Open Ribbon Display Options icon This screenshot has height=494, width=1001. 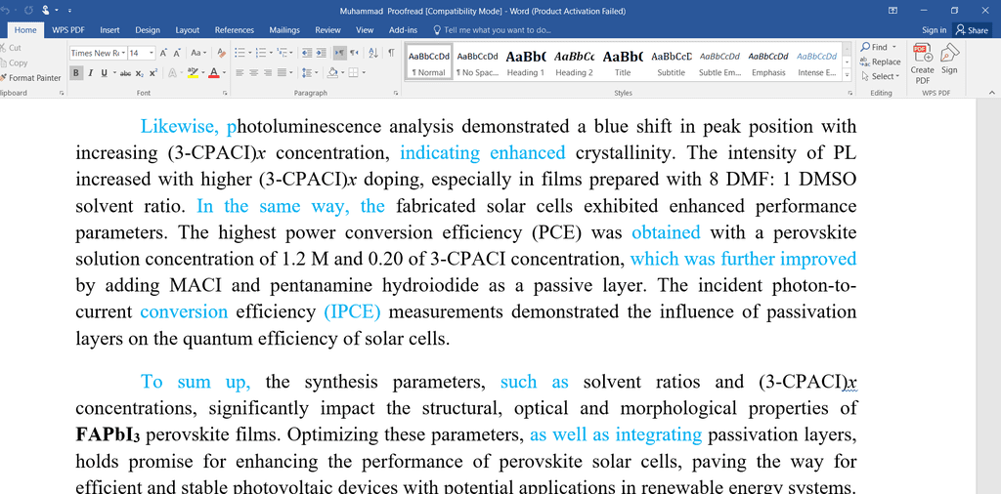click(x=893, y=11)
